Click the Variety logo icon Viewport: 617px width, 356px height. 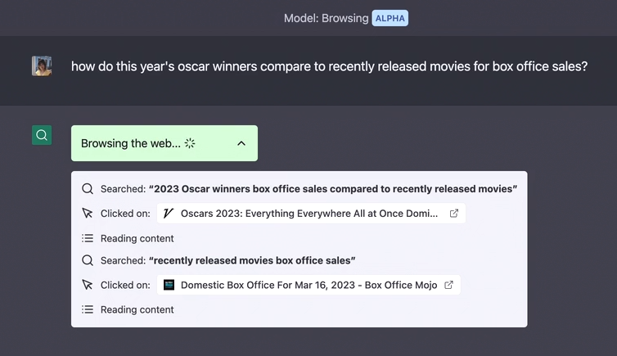(169, 214)
